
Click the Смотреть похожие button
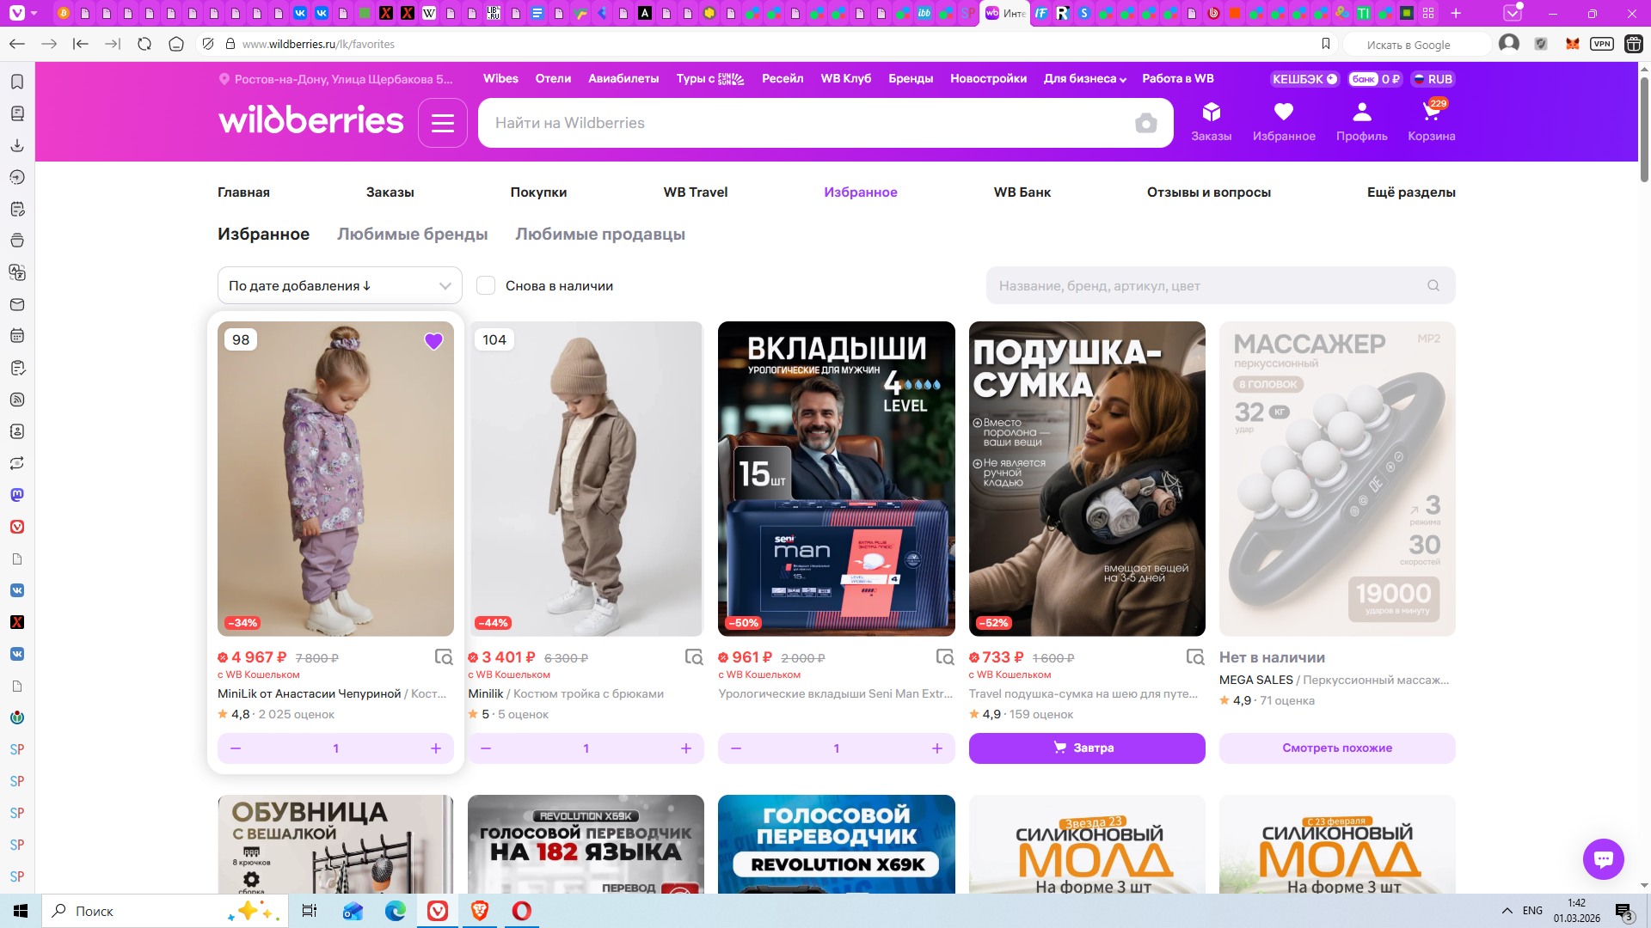(1336, 748)
